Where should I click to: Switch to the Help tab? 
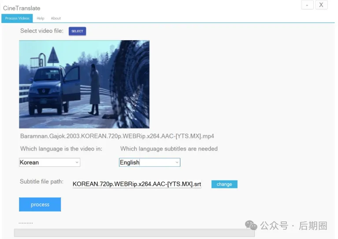click(x=40, y=19)
